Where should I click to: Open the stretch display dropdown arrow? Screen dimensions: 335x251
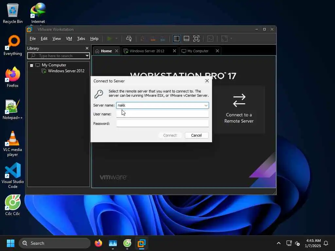(x=231, y=39)
